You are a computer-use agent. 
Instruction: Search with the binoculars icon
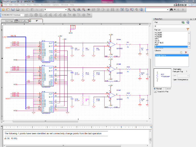point(171,9)
